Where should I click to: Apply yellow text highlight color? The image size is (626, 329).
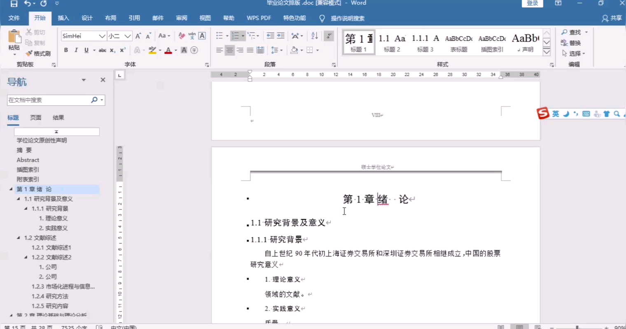tap(152, 50)
